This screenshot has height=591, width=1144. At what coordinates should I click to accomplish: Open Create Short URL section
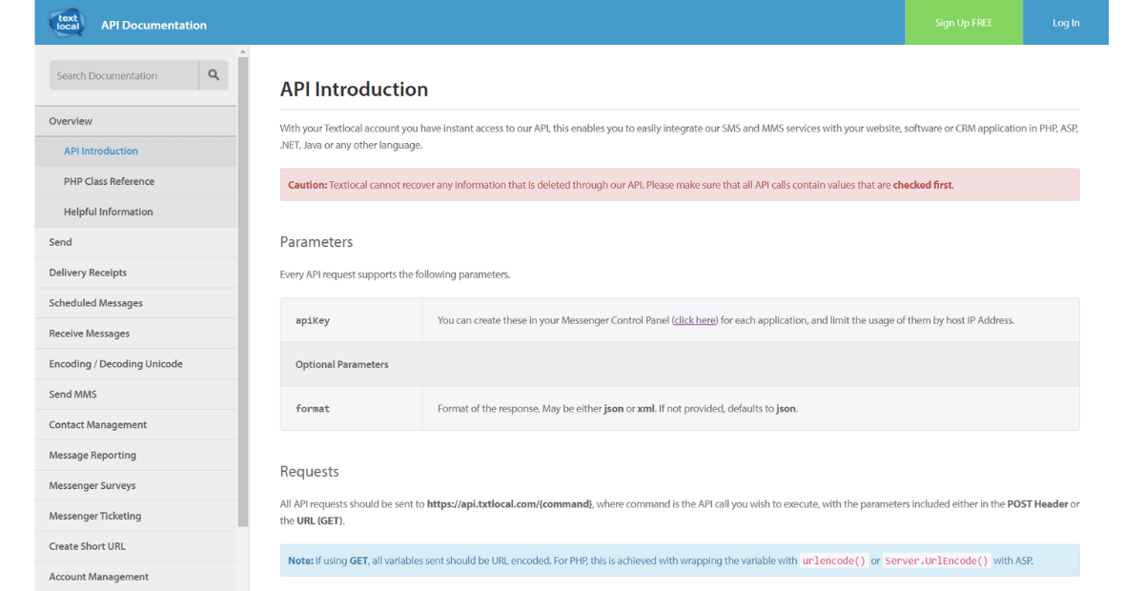click(x=135, y=547)
